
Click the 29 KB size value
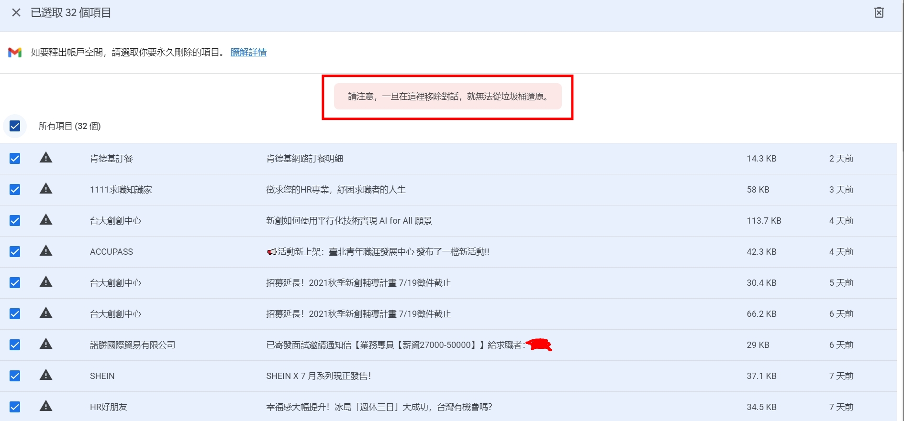(x=758, y=345)
